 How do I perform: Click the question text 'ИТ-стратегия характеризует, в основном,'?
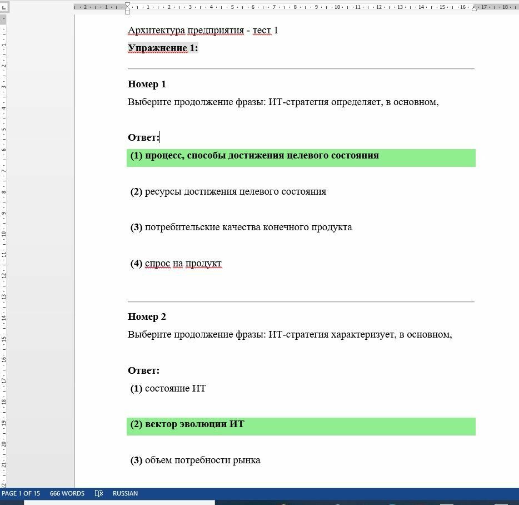tap(360, 334)
